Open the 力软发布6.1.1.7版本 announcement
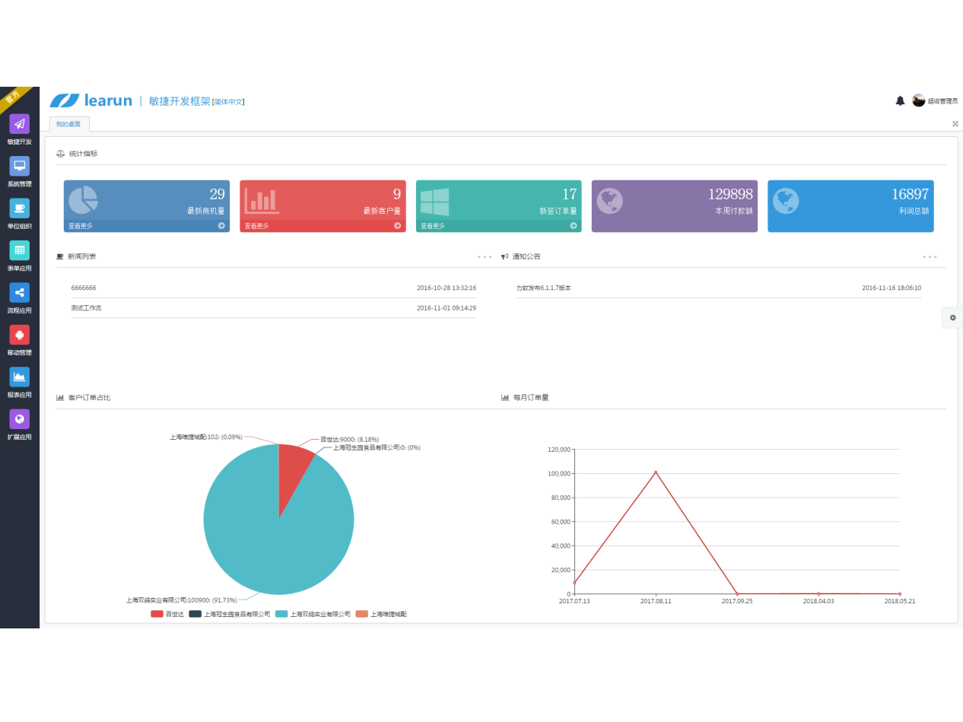963x722 pixels. 544,288
